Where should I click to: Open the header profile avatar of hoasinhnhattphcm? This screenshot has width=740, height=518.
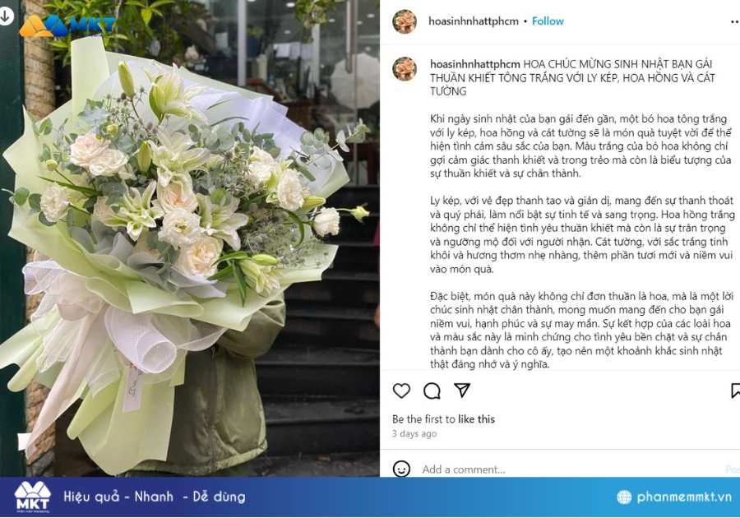(x=405, y=21)
